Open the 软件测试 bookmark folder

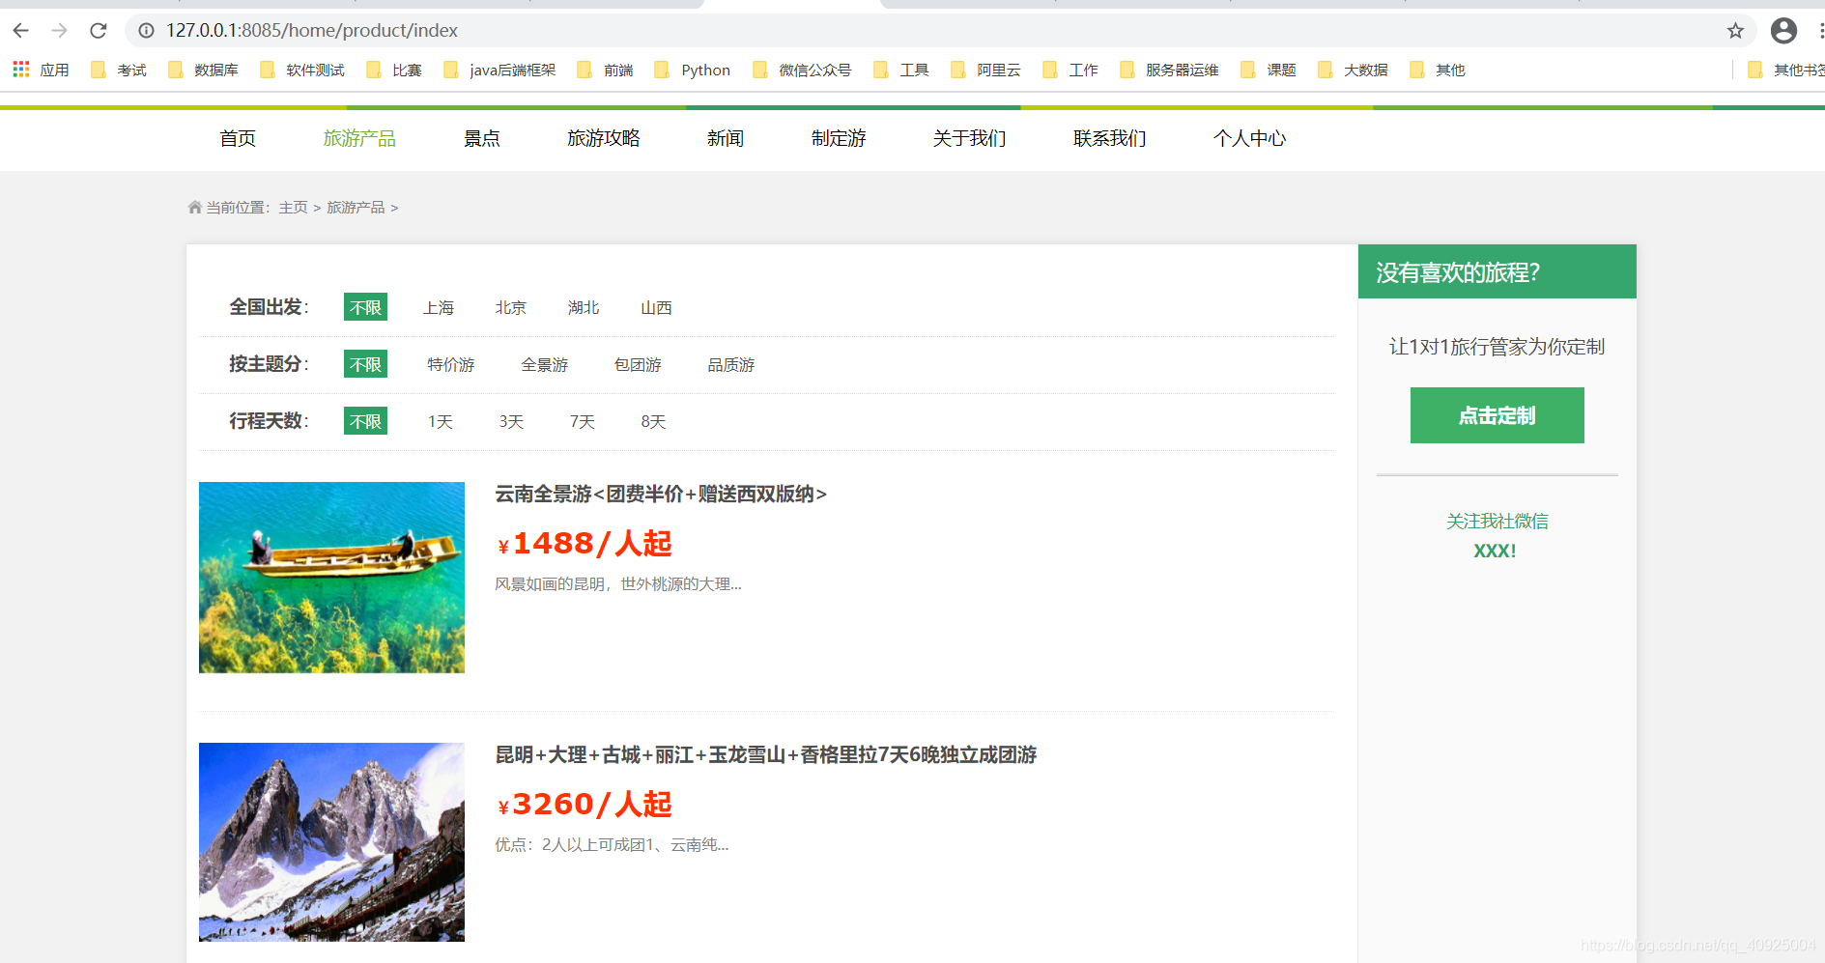[302, 70]
